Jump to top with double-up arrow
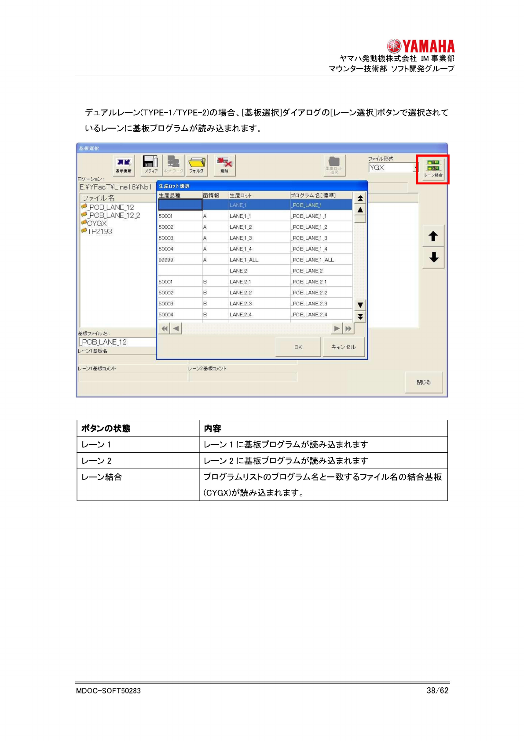This screenshot has width=524, height=741. (360, 198)
